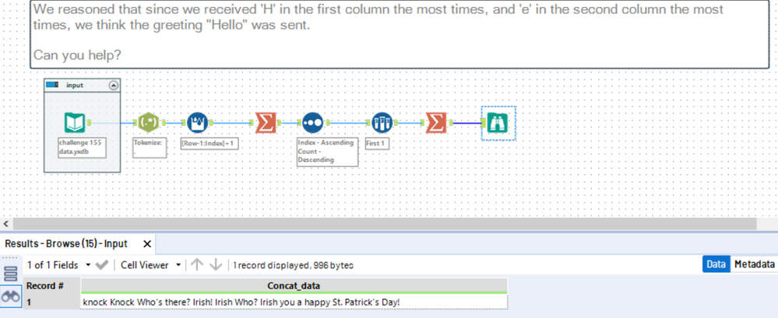Open the 1 of 1 Fields dropdown
Viewport: 778px width, 318px height.
[x=87, y=264]
